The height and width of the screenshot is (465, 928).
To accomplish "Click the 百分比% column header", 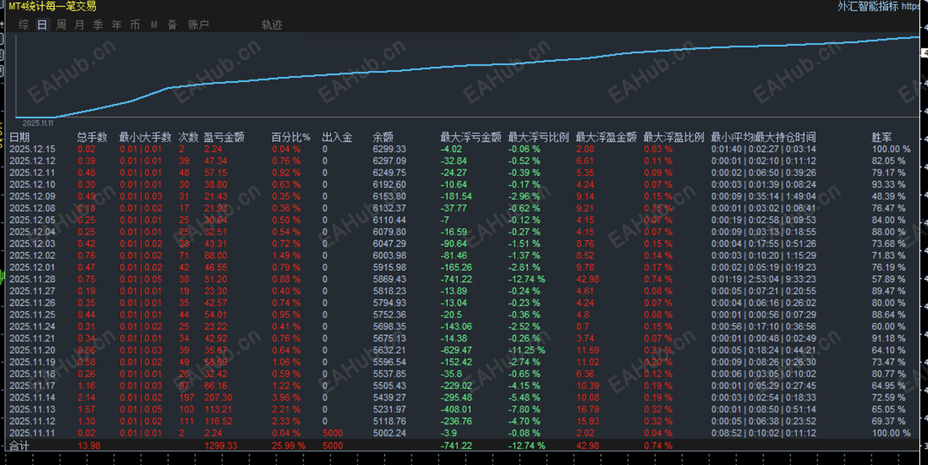I will [x=291, y=137].
